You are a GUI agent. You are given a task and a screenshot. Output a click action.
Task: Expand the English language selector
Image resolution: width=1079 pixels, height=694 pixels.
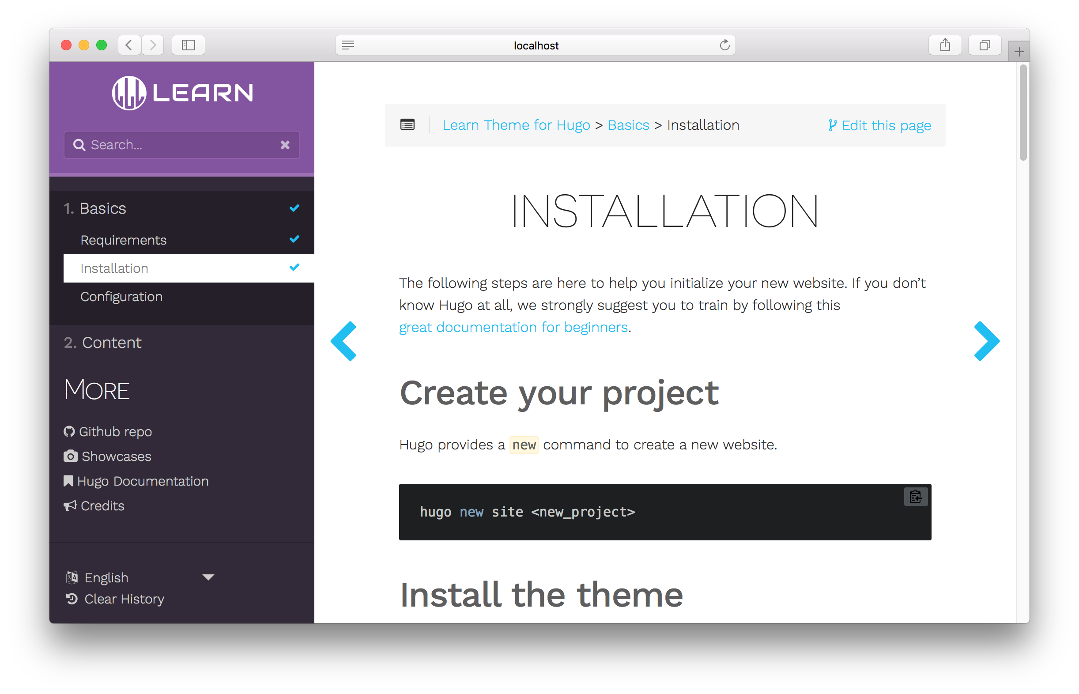click(208, 577)
